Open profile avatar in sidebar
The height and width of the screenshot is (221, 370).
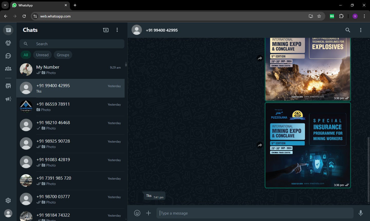pyautogui.click(x=8, y=213)
